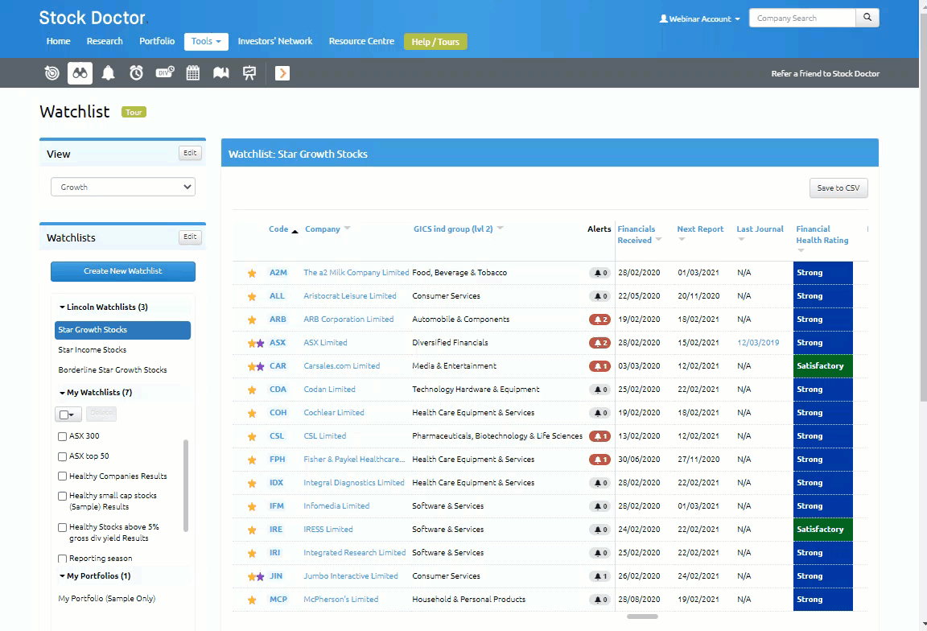Image resolution: width=927 pixels, height=631 pixels.
Task: Click the grey alert badge for A2M
Action: coord(599,273)
